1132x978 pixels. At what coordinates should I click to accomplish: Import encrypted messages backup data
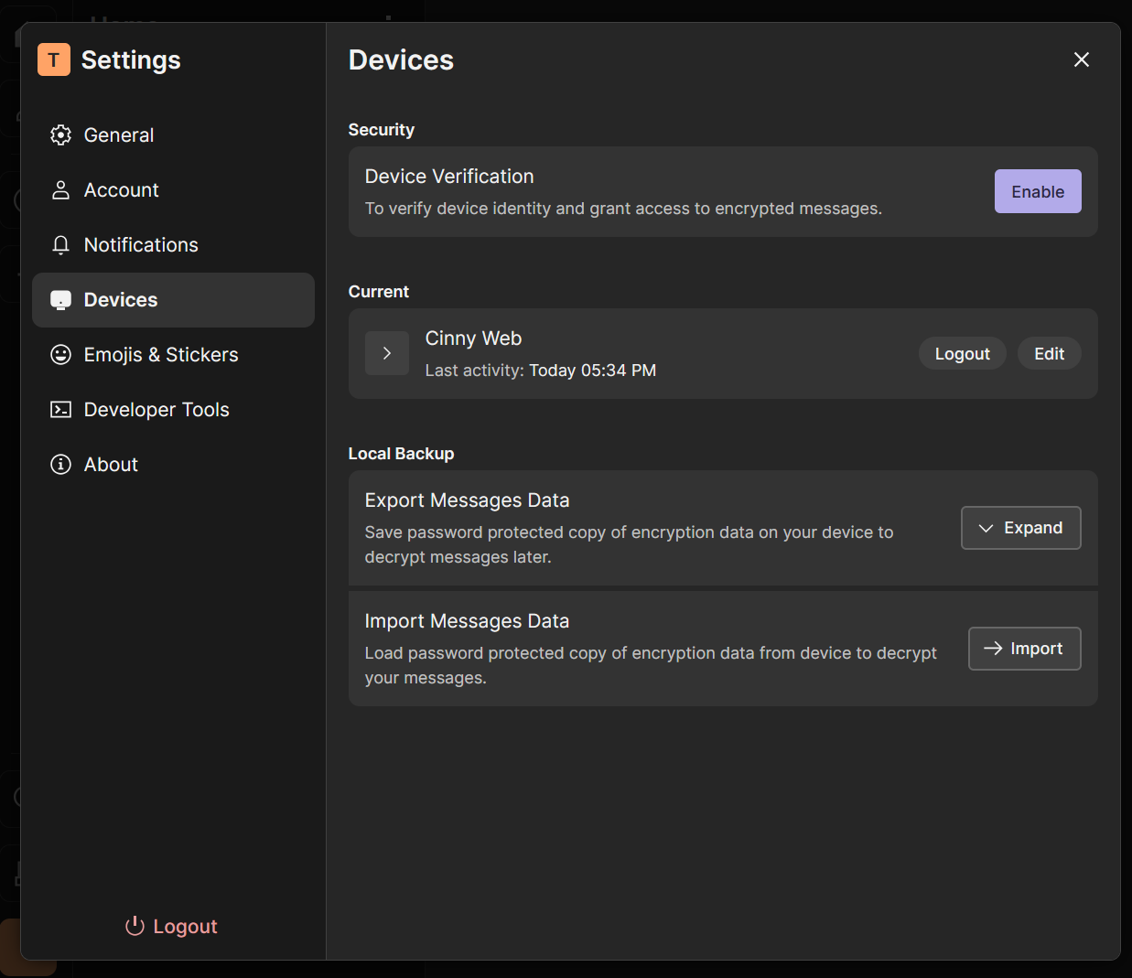1024,649
